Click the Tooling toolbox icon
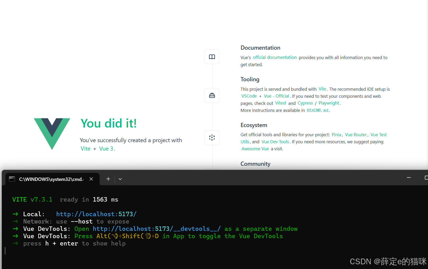Screen dimensions: 428x269 click(x=212, y=95)
